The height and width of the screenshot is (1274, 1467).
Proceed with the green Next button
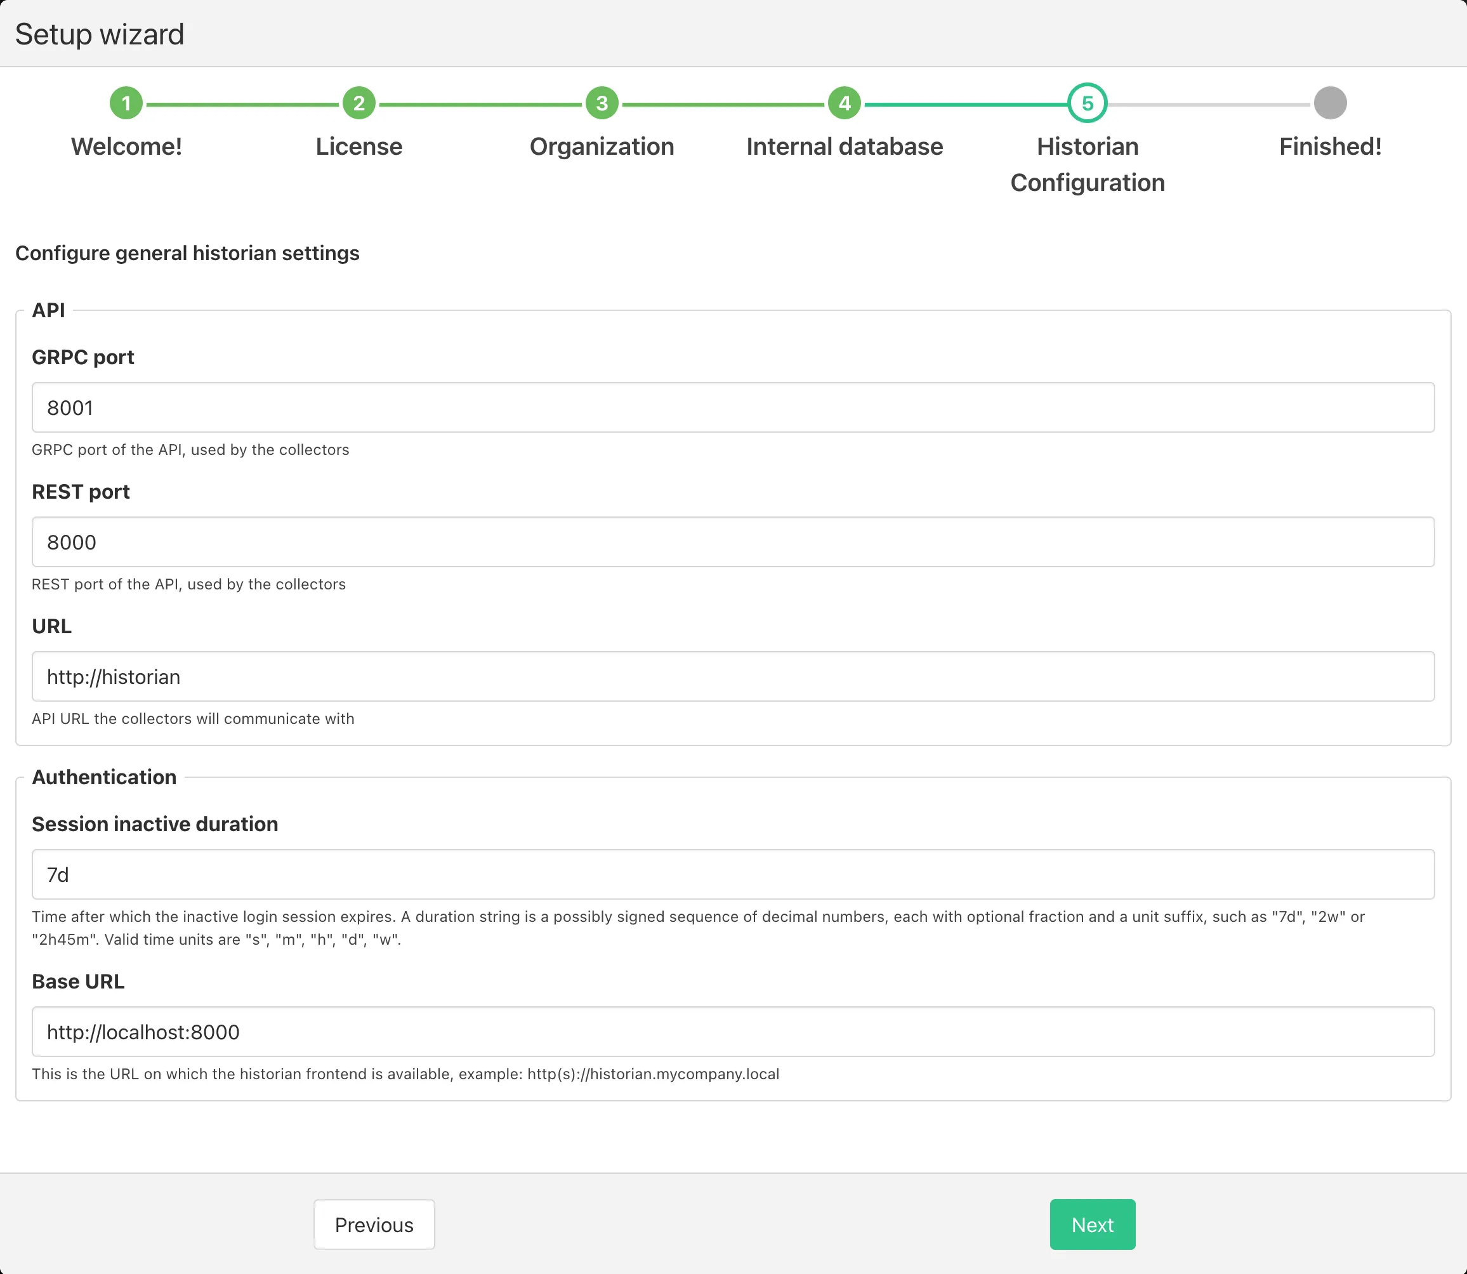point(1092,1225)
